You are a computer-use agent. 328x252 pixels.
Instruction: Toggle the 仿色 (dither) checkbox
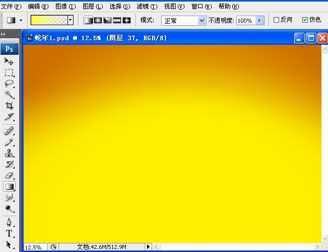coord(305,20)
